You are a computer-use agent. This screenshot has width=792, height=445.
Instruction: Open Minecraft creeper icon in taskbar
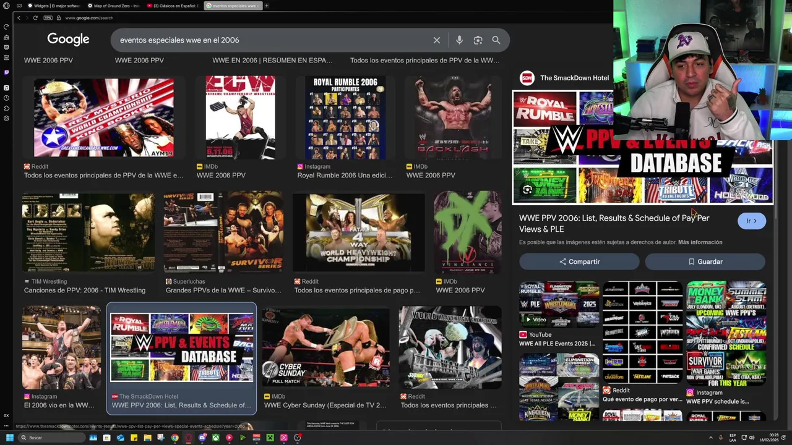(270, 438)
